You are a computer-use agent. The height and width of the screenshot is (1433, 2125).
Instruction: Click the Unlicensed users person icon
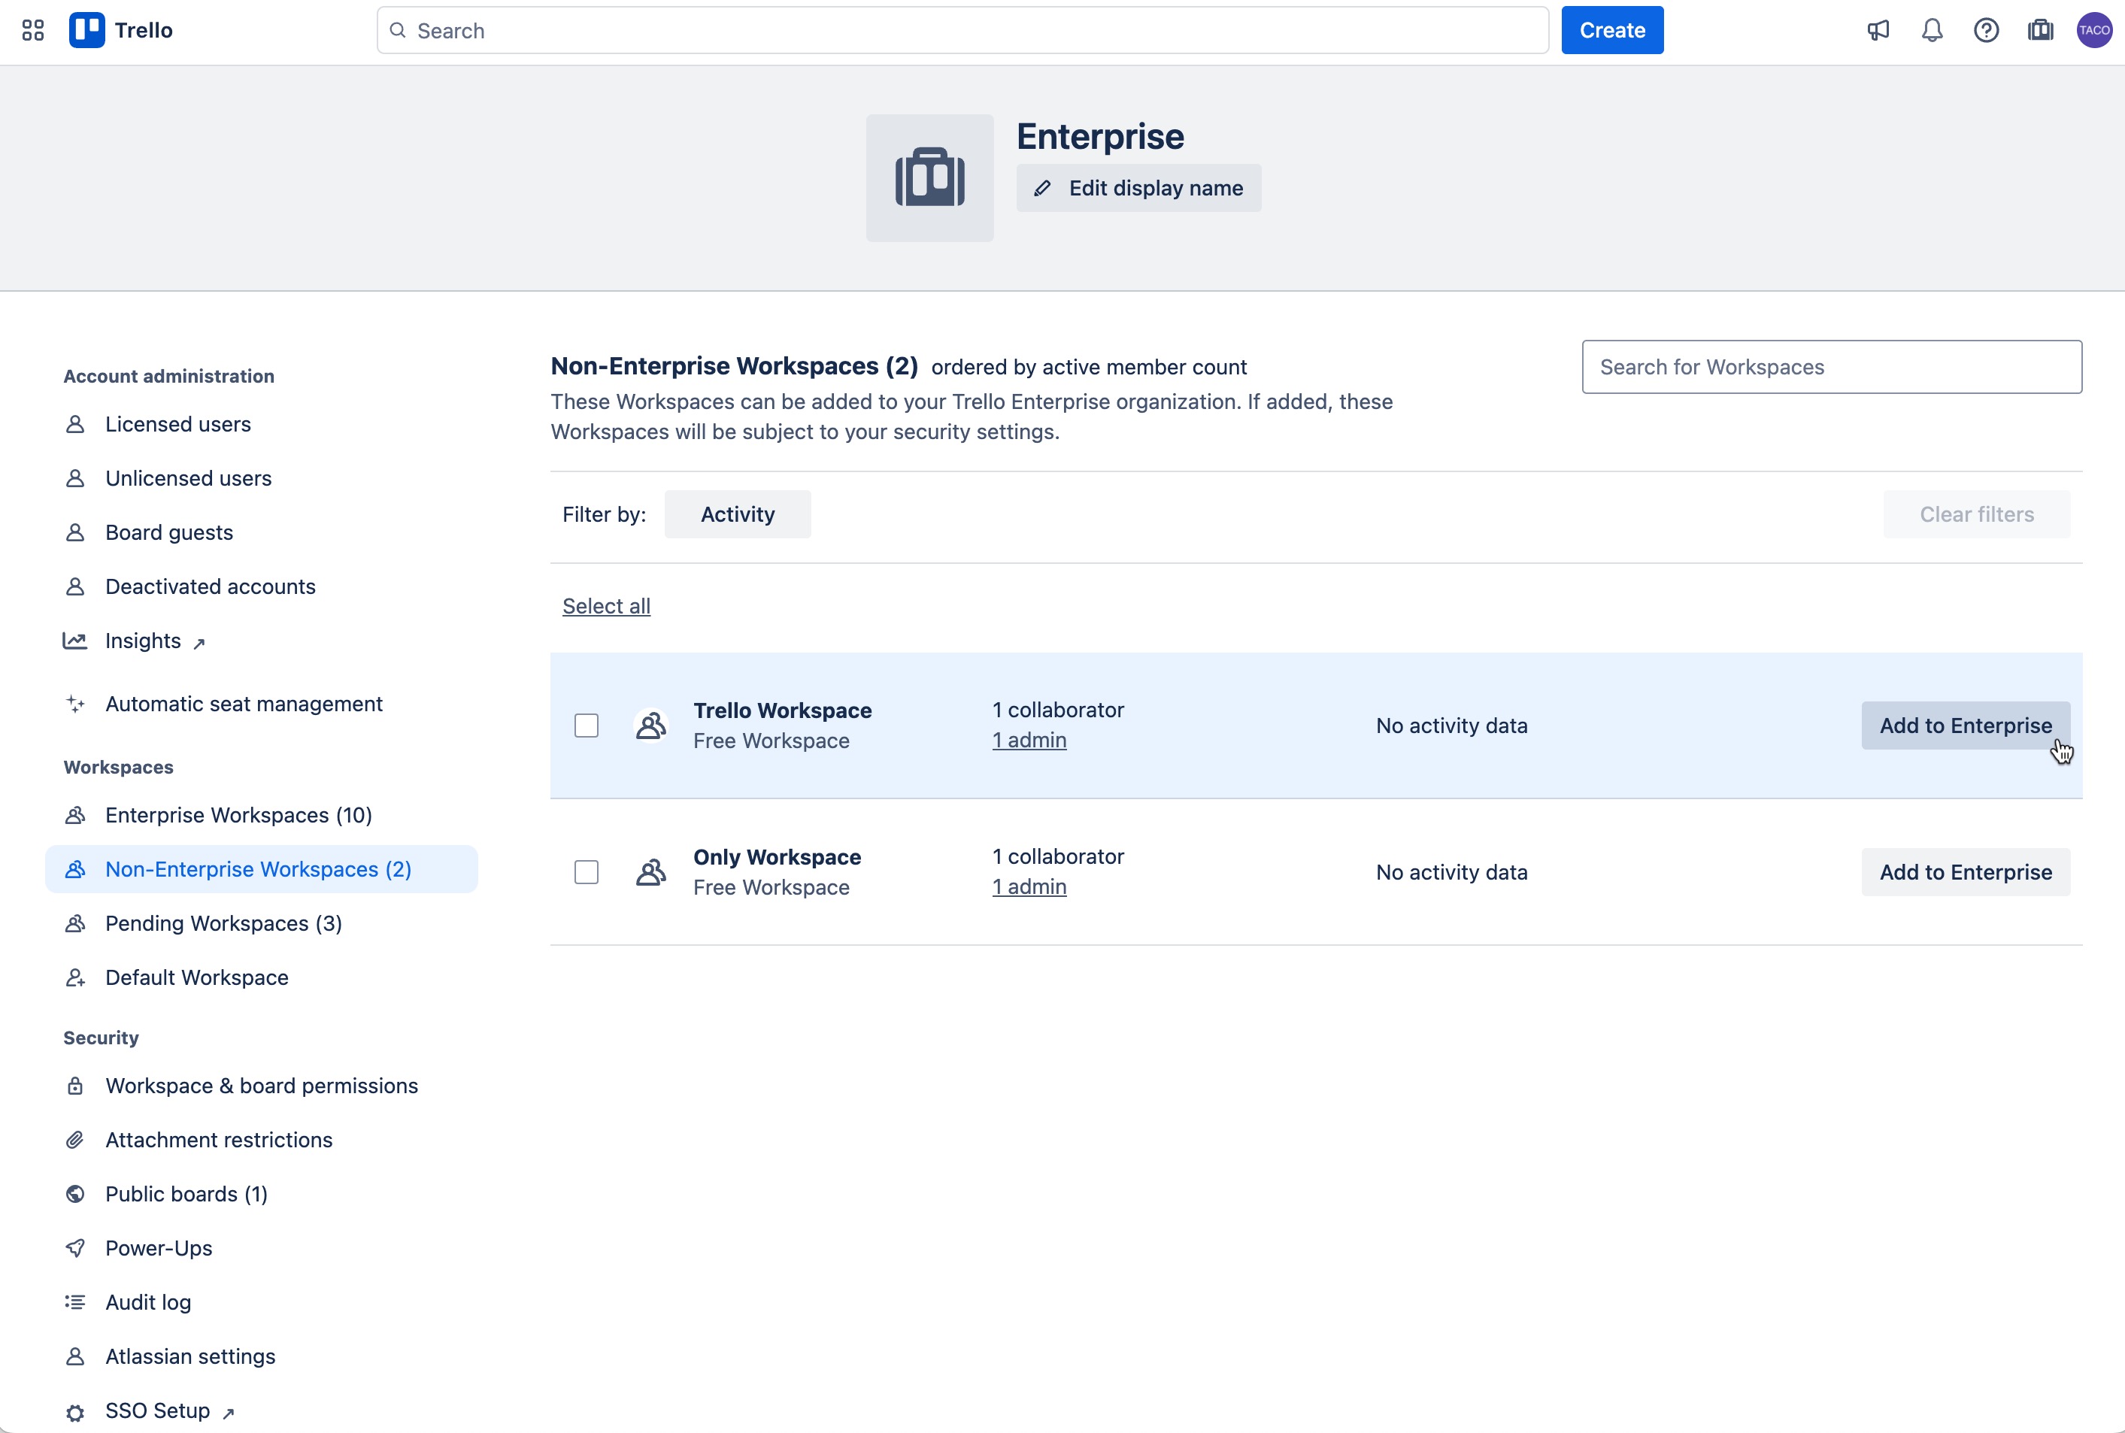point(76,478)
